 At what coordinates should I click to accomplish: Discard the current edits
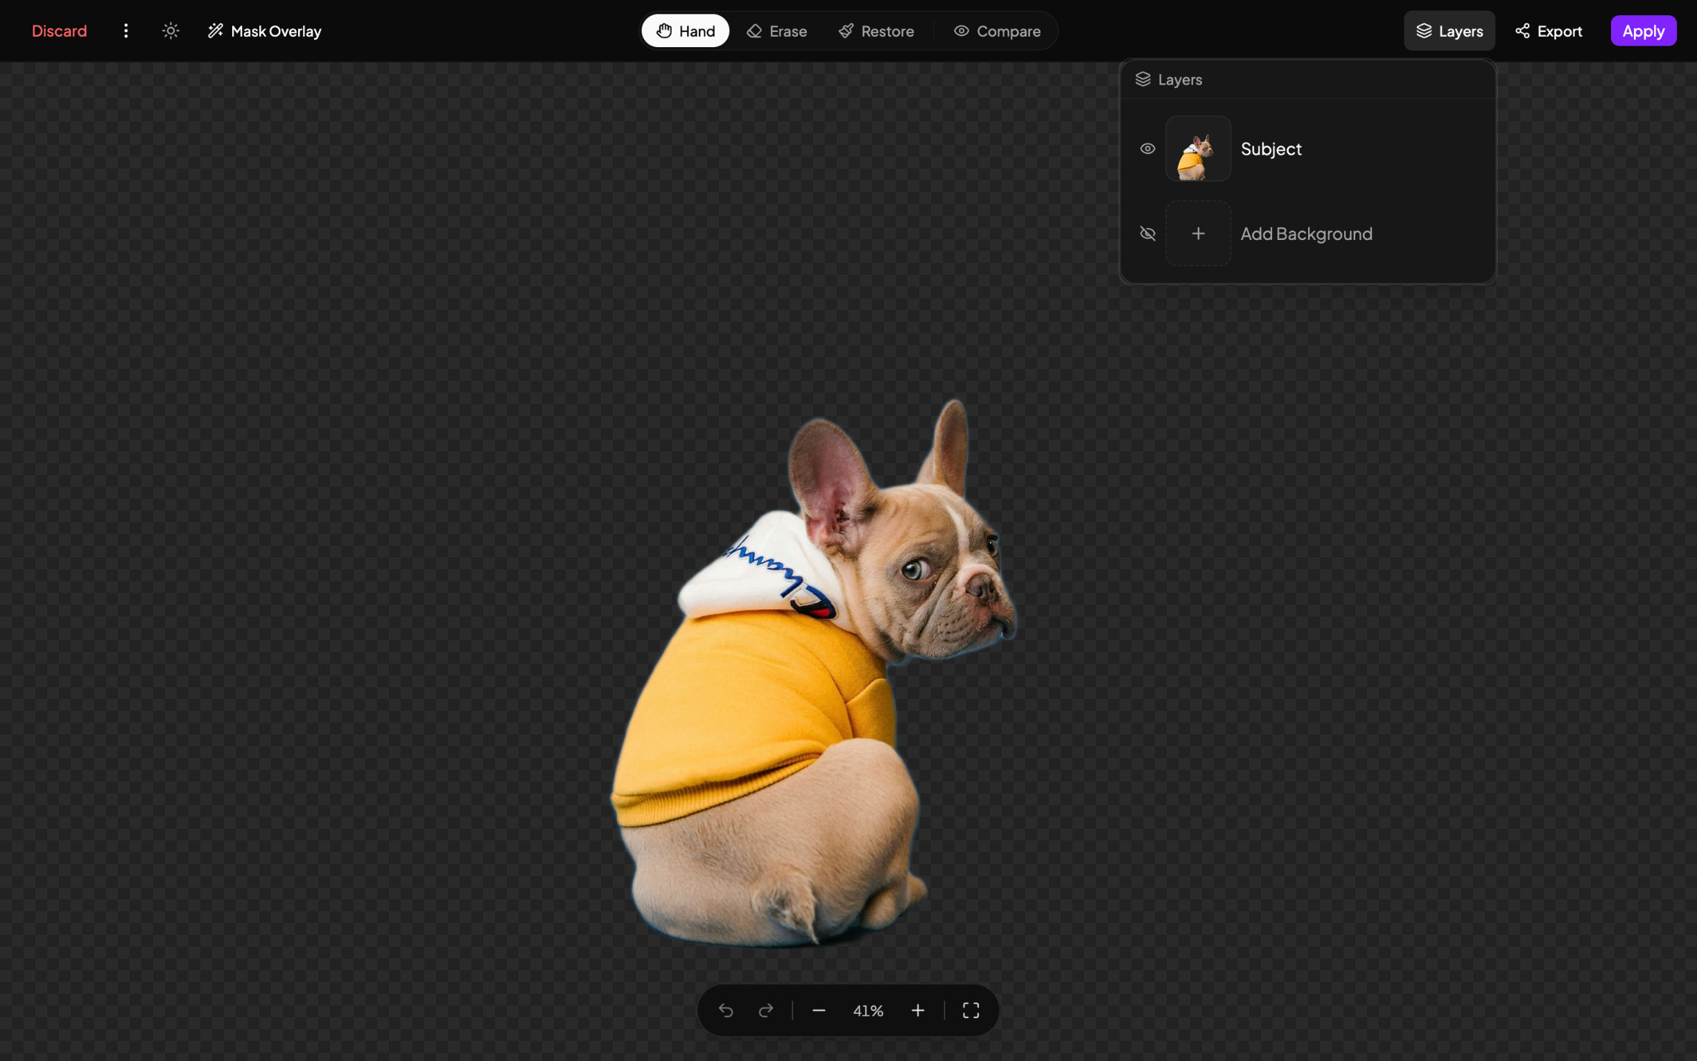point(60,31)
